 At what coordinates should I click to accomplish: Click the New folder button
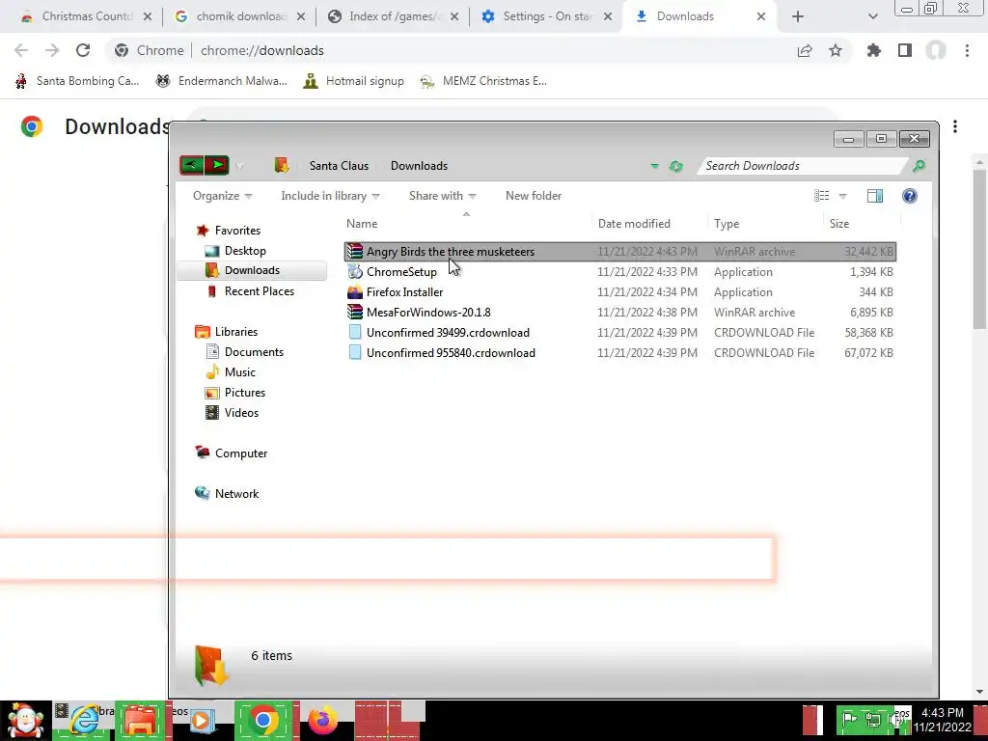click(x=533, y=196)
